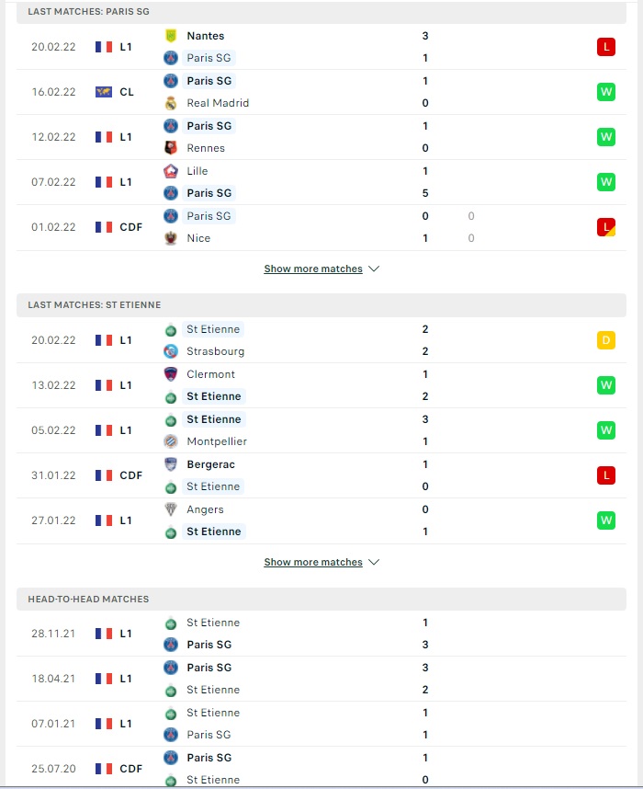Click the Strasbourg club logo
The width and height of the screenshot is (643, 789).
(171, 351)
